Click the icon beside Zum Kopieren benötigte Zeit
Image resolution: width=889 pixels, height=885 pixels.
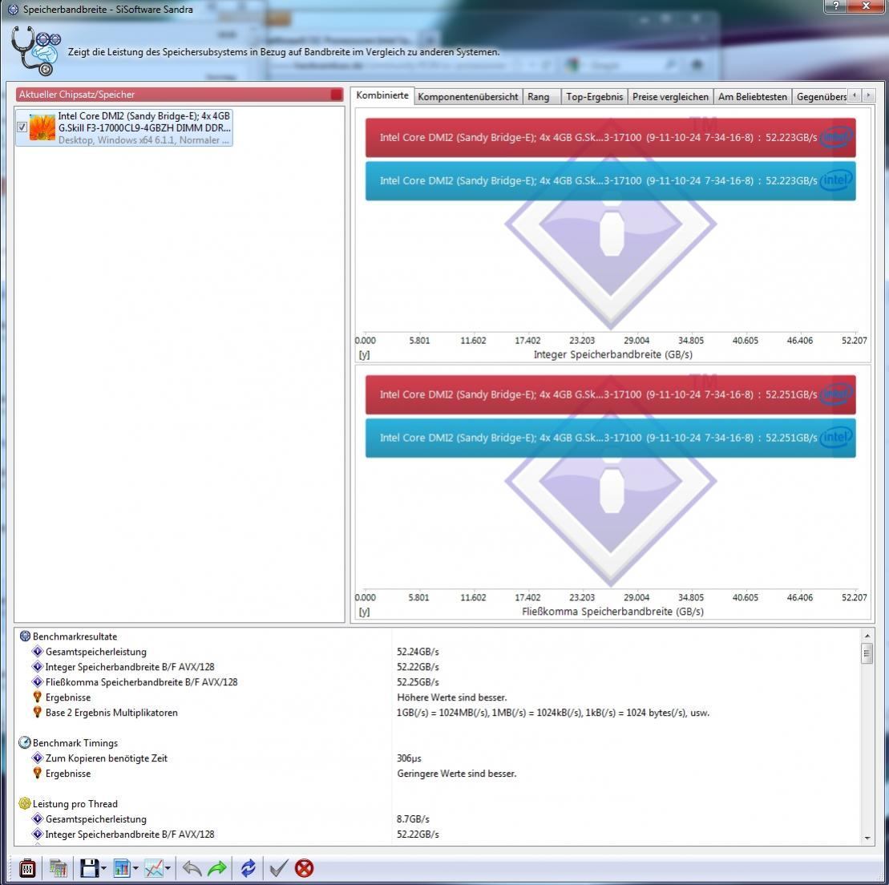click(38, 758)
